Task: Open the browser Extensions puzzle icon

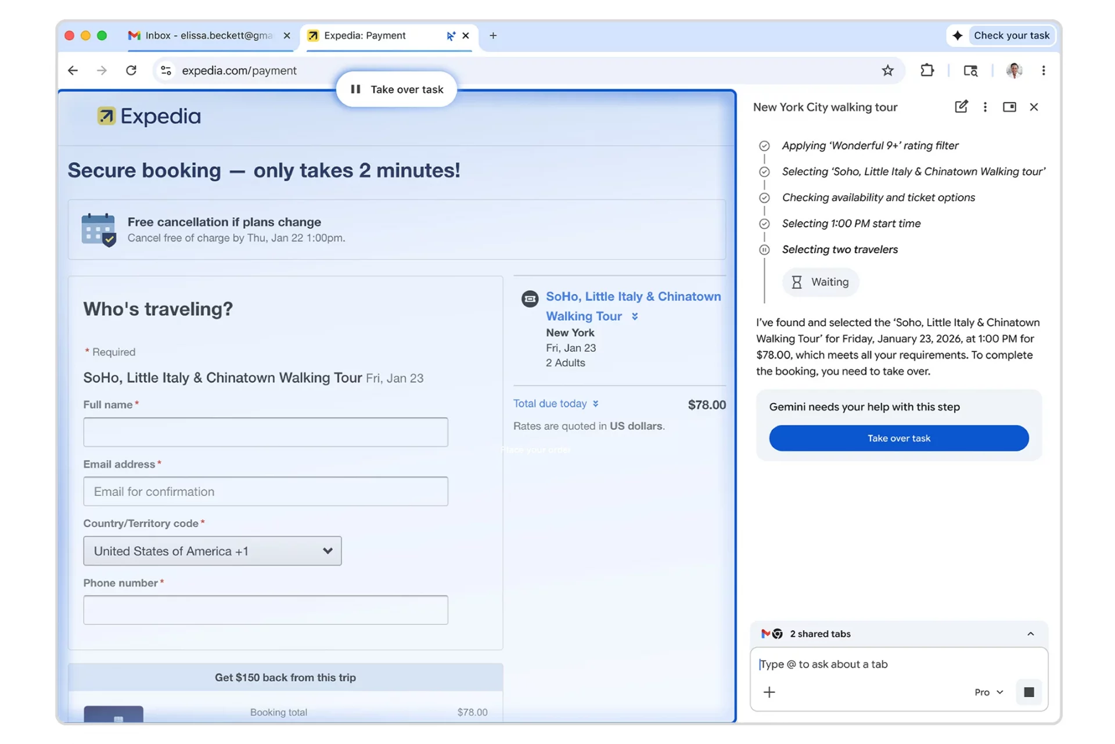Action: click(x=927, y=70)
